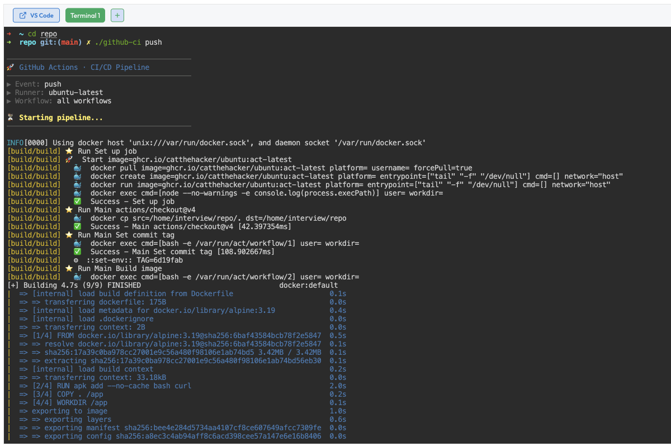Add a new terminal with the plus button

pos(117,16)
